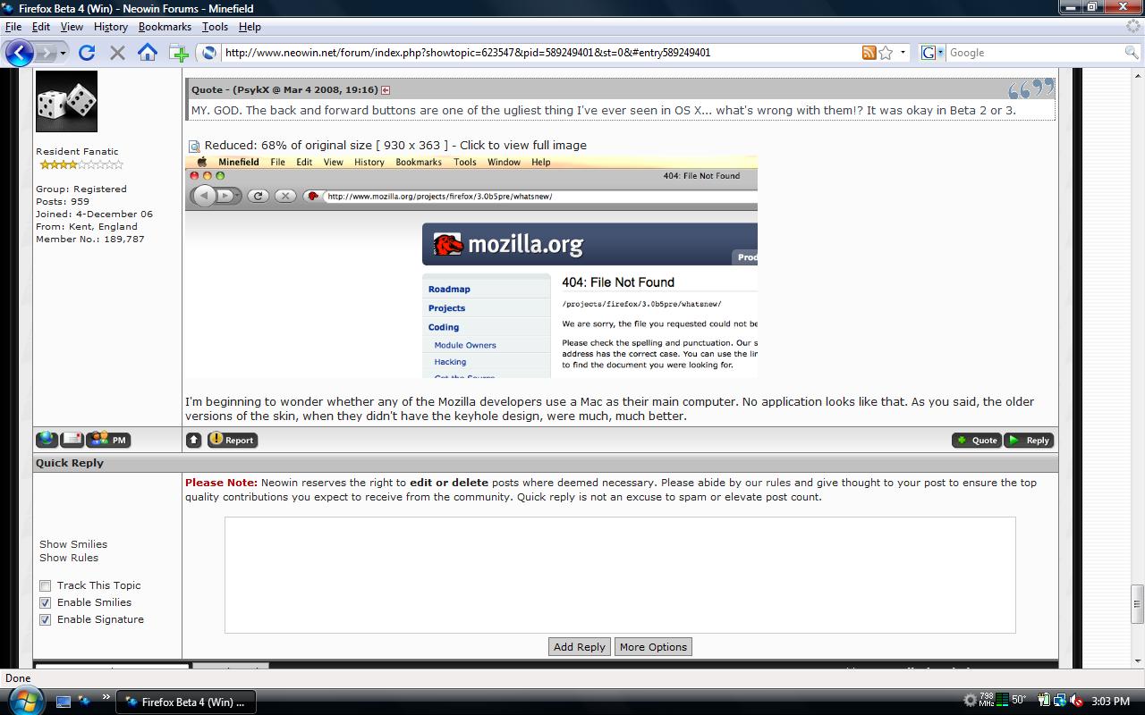Viewport: 1145px width, 715px height.
Task: Click the Minefield screenshot thumbnail
Action: point(471,266)
